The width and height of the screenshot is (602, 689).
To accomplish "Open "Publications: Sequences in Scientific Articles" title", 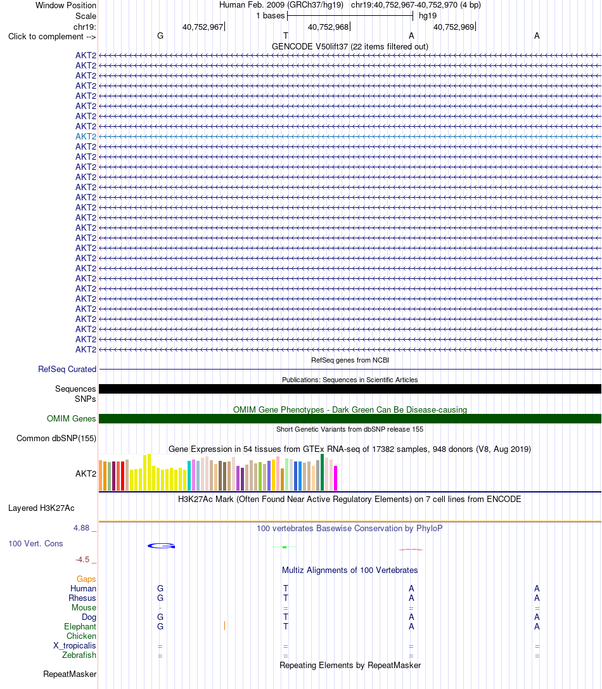I will click(x=350, y=380).
